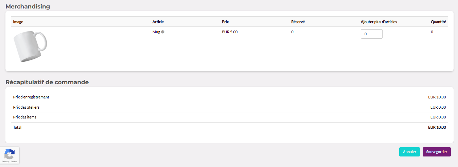Viewport: 458px width, 167px height.
Task: Click the Article column header
Action: (x=158, y=22)
